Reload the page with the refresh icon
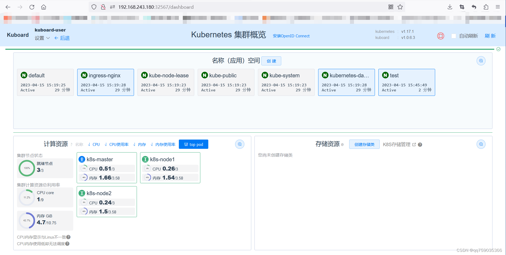The image size is (506, 255). 32,7
